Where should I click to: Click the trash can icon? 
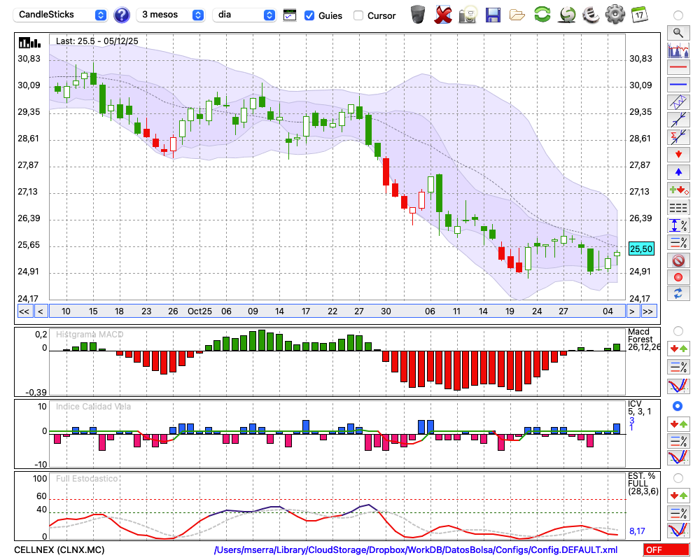(418, 15)
